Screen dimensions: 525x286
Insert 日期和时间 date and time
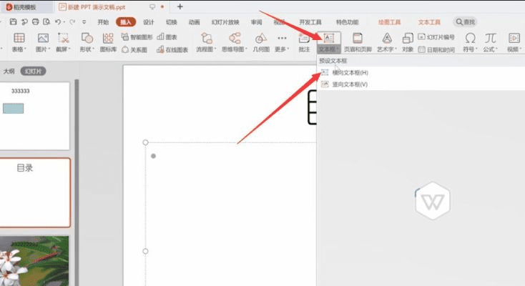pos(436,49)
